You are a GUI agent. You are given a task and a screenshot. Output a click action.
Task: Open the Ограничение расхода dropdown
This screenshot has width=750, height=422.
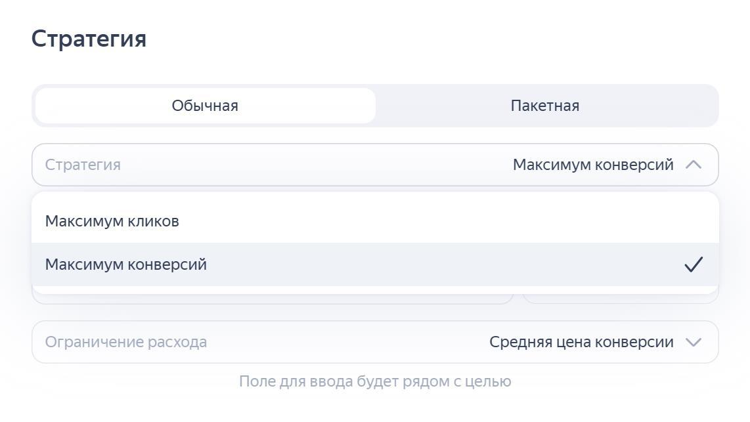[375, 342]
